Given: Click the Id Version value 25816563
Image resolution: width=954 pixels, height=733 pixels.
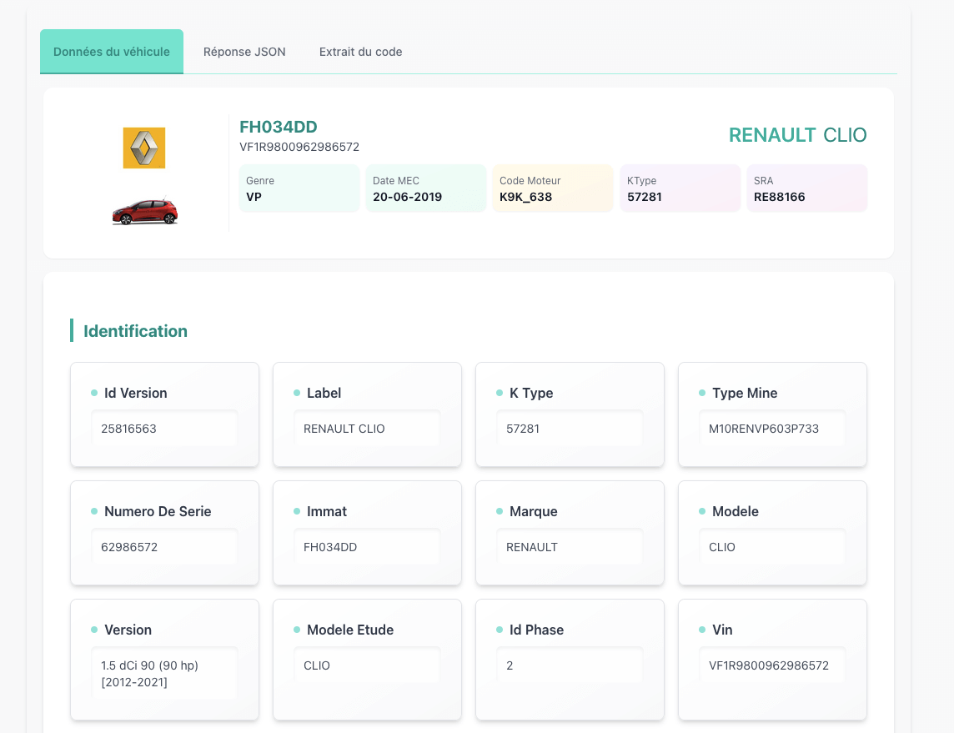Looking at the screenshot, I should [x=164, y=429].
